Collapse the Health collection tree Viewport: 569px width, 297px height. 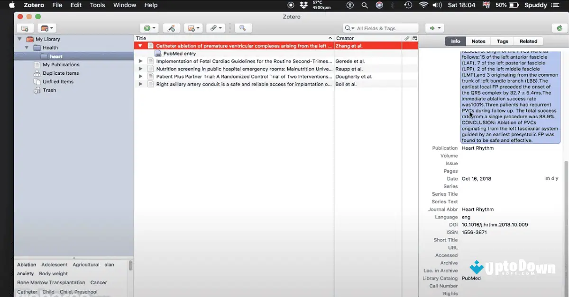point(27,47)
